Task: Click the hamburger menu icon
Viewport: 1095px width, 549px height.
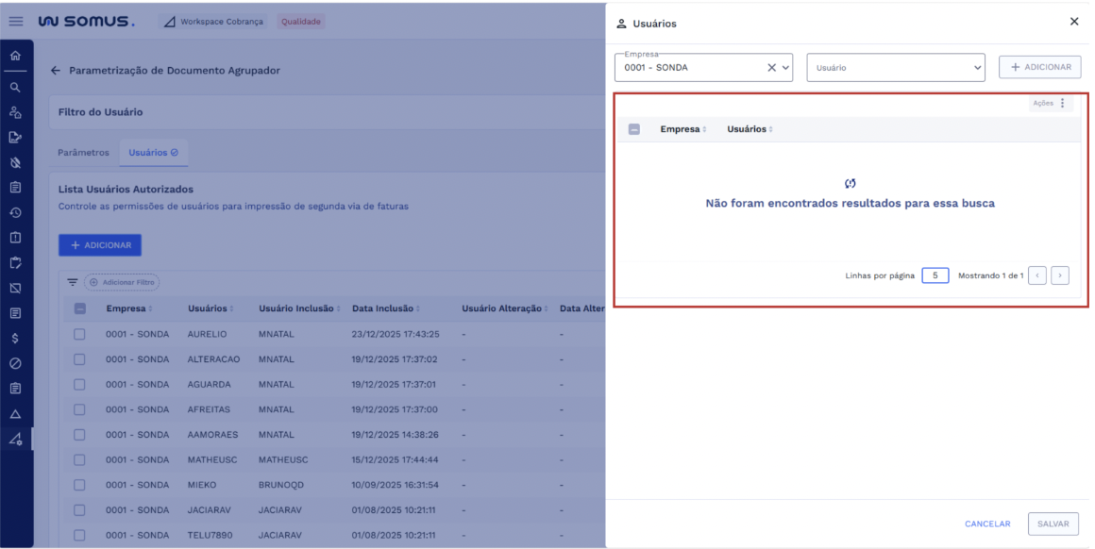Action: (16, 22)
